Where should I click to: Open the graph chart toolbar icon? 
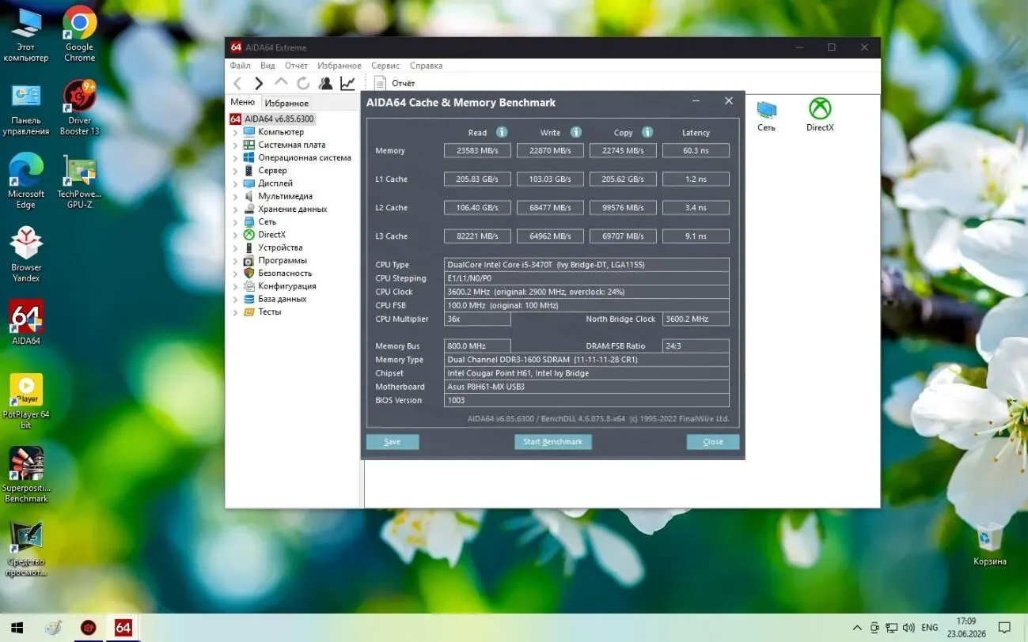point(347,83)
